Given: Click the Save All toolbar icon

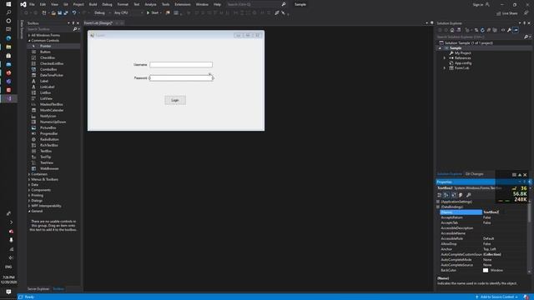Looking at the screenshot, I should tap(65, 13).
